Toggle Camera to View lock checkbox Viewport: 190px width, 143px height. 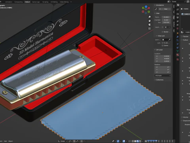pyautogui.click(x=162, y=45)
